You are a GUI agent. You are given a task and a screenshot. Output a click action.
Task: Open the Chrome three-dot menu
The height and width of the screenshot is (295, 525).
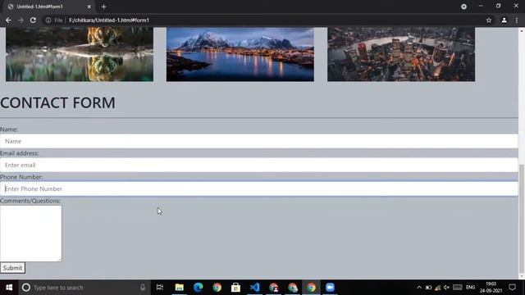tap(517, 20)
